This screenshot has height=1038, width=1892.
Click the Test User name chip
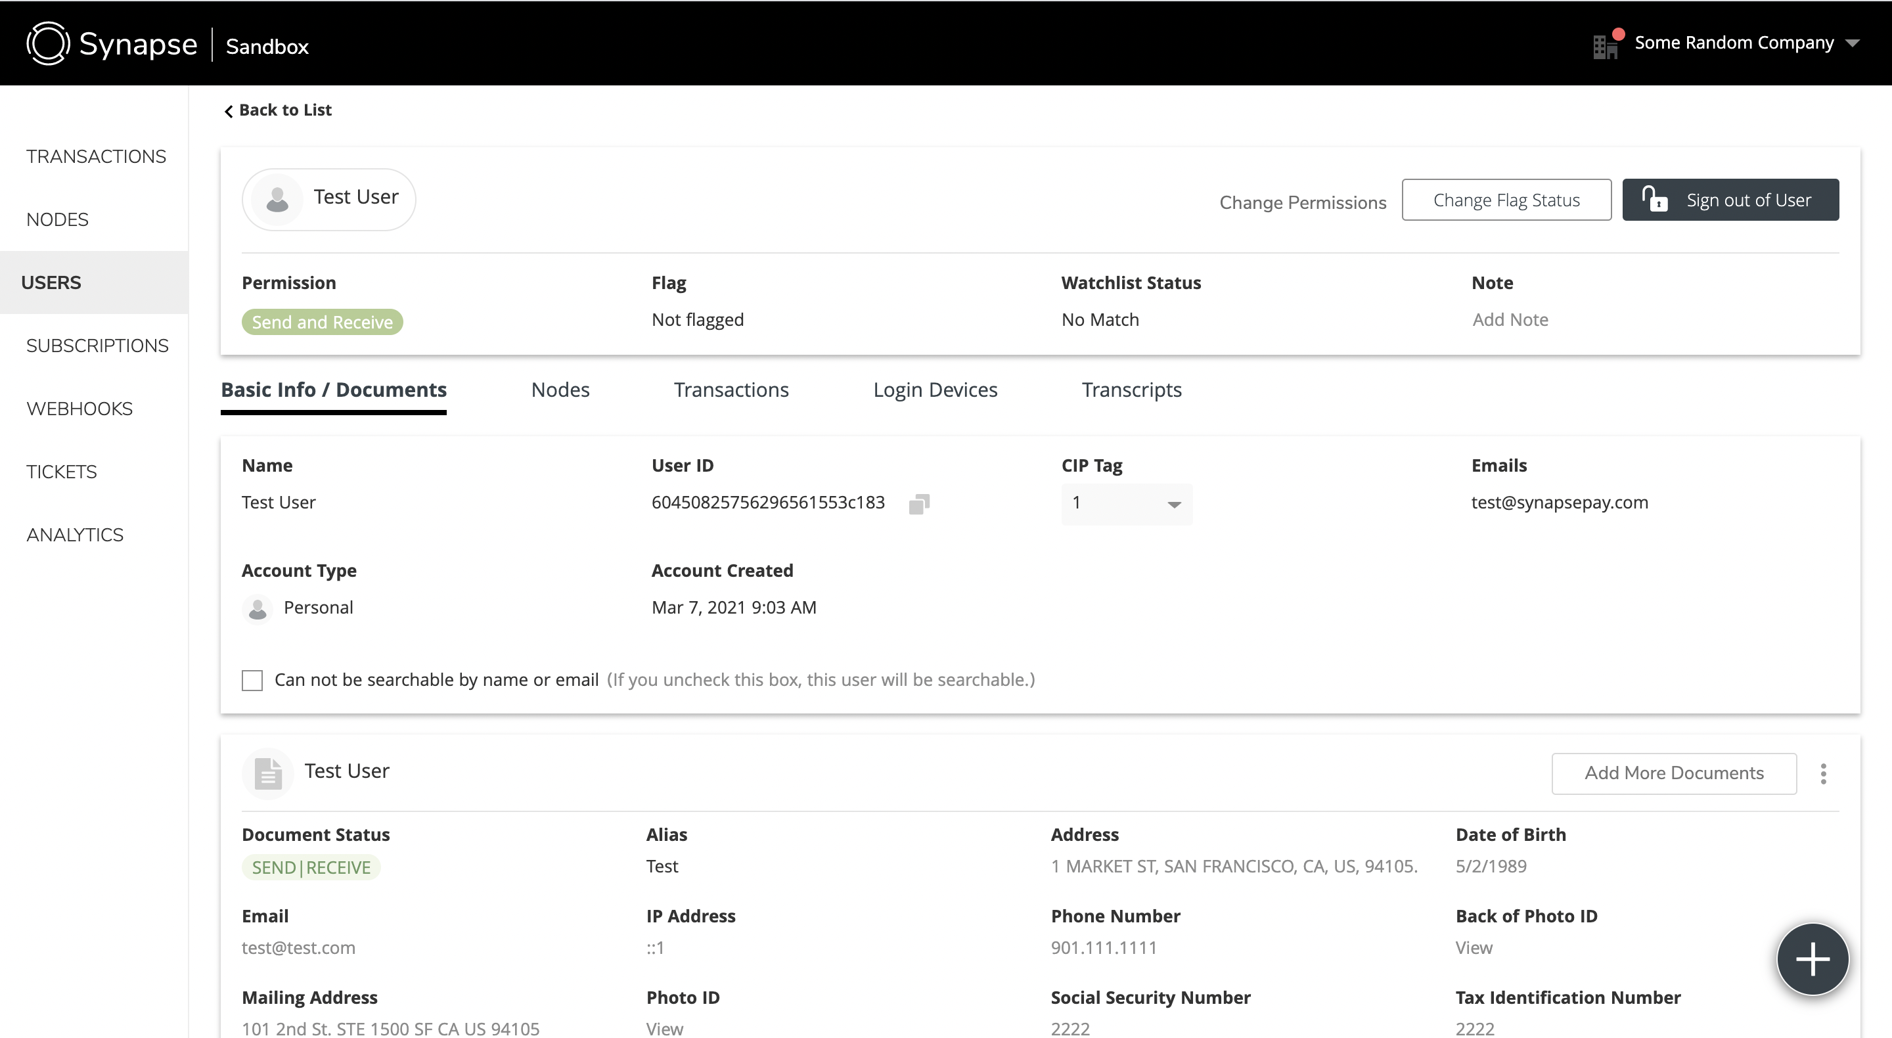tap(328, 199)
